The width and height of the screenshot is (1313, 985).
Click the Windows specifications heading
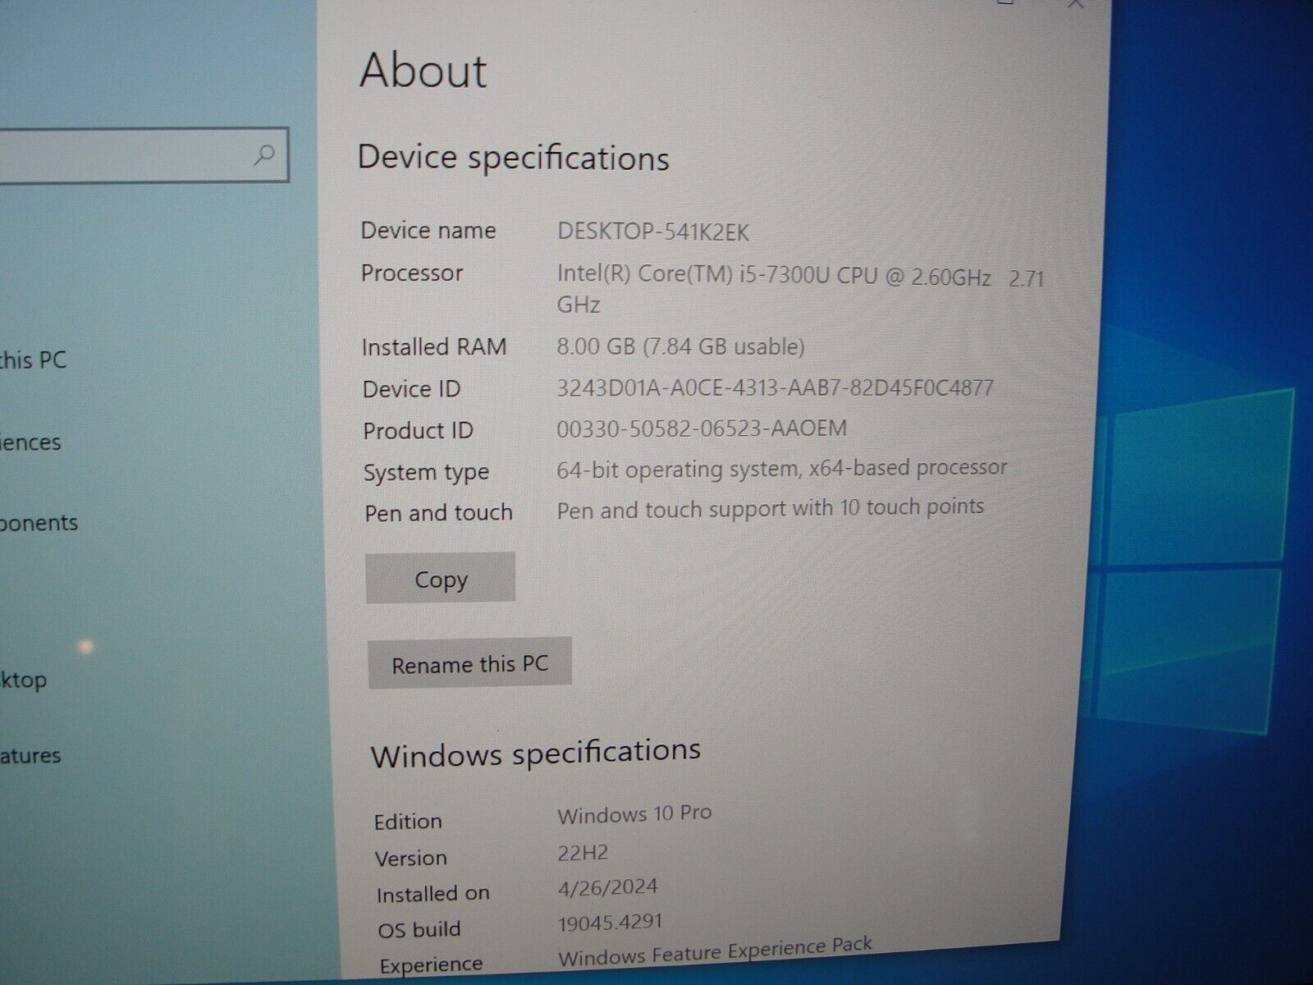pyautogui.click(x=536, y=753)
